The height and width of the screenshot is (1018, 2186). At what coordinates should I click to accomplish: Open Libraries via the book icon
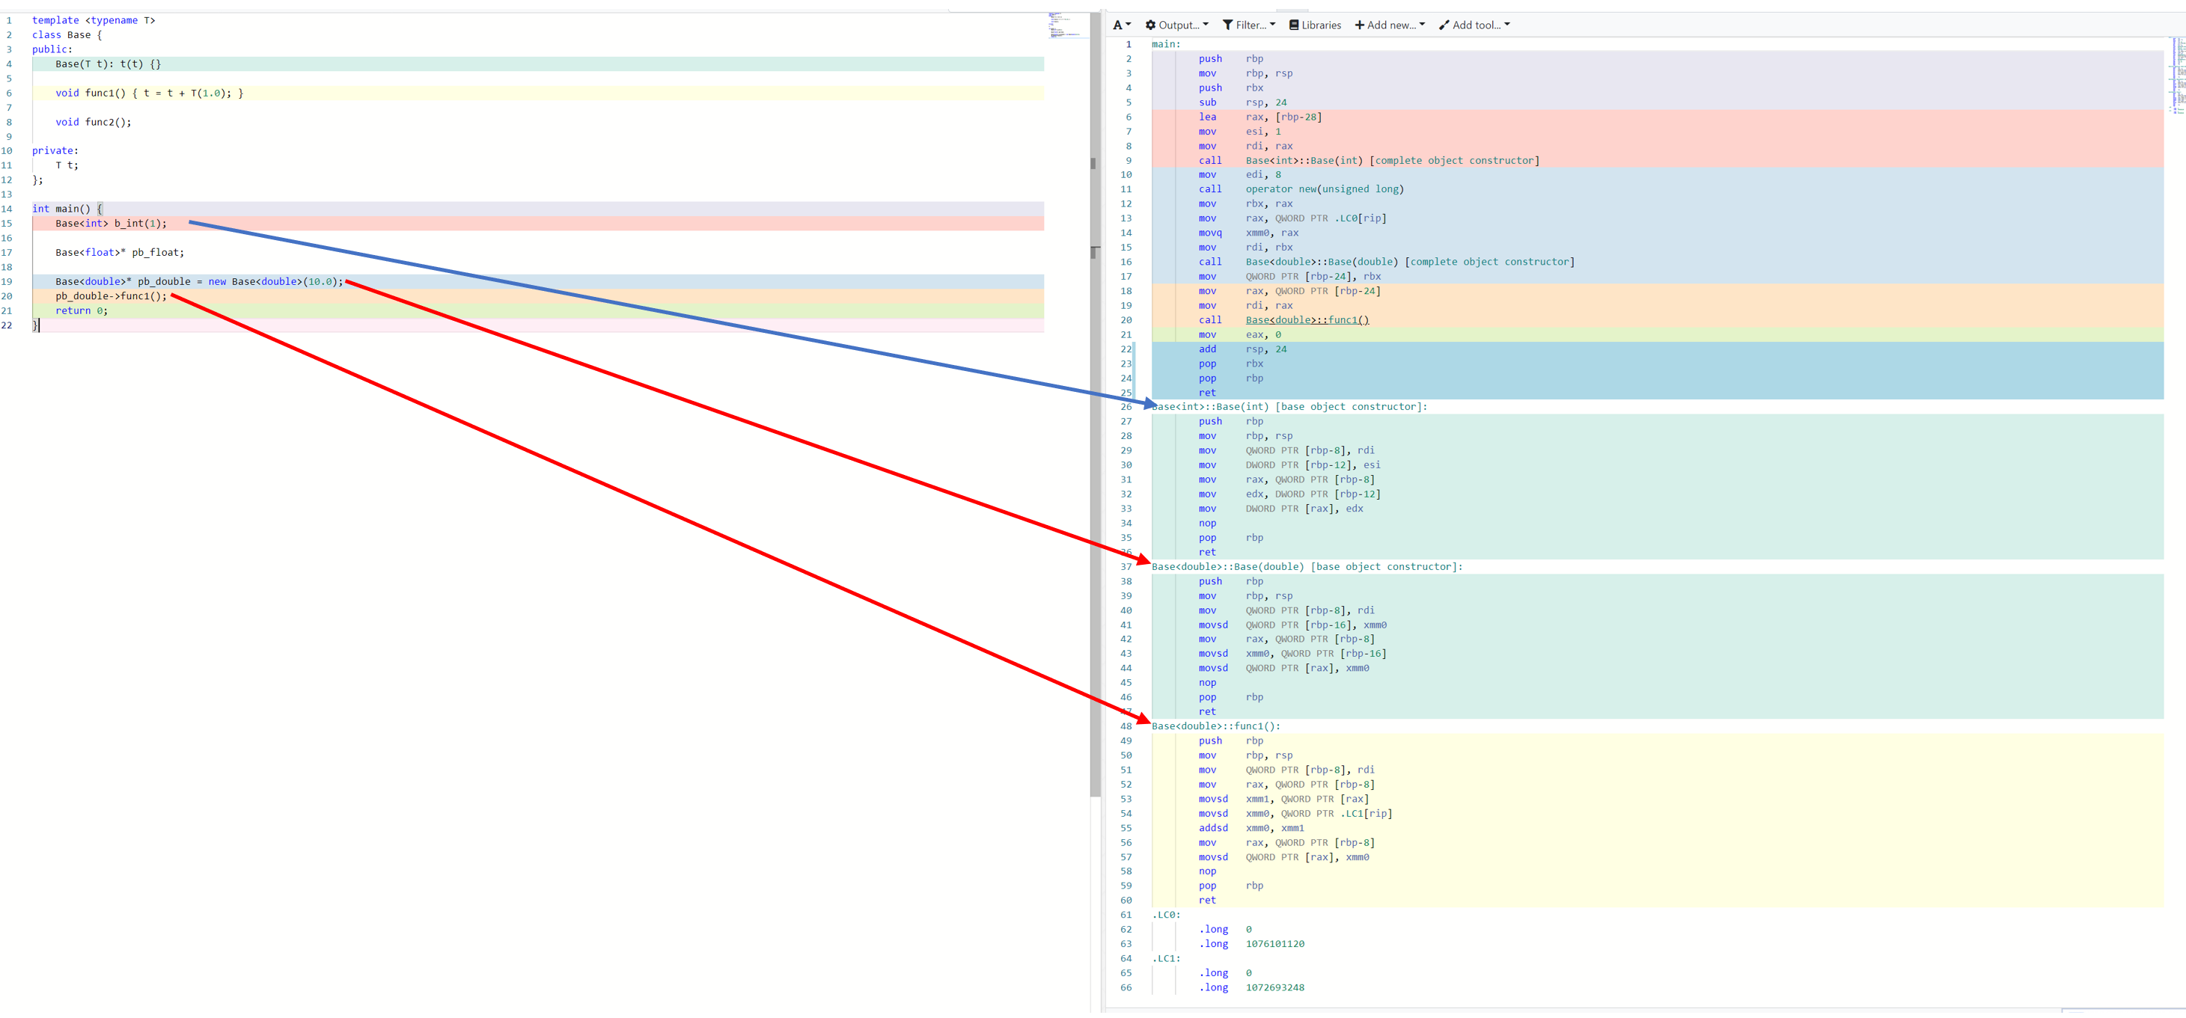pyautogui.click(x=1293, y=25)
